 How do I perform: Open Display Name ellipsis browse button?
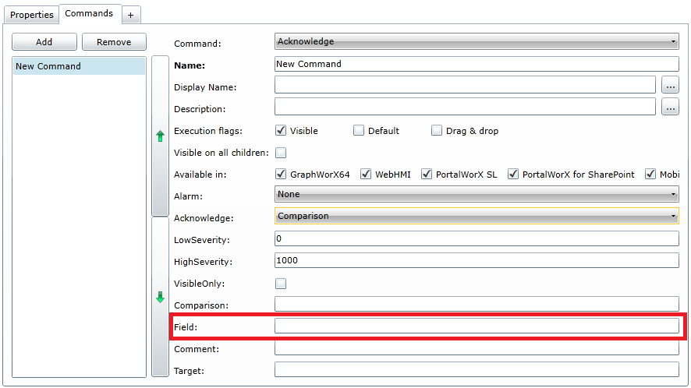click(x=670, y=86)
